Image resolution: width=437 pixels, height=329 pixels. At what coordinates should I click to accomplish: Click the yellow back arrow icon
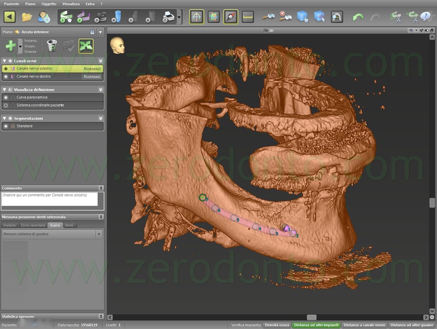tap(9, 17)
